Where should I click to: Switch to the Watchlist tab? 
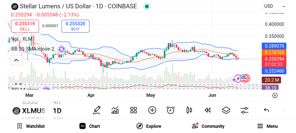tap(31, 126)
